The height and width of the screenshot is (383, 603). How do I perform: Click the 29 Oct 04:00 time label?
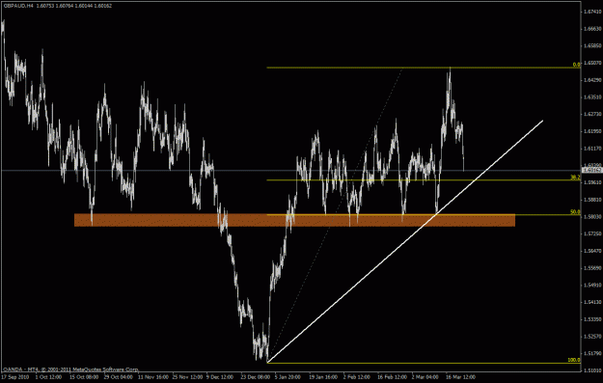pyautogui.click(x=118, y=377)
